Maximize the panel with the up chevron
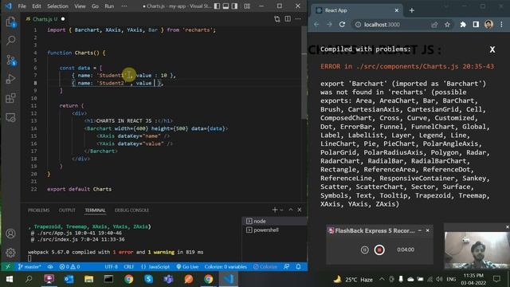 [291, 210]
